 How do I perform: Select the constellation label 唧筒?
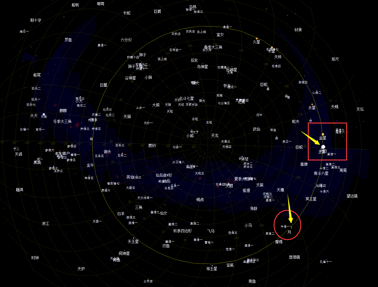point(101,4)
